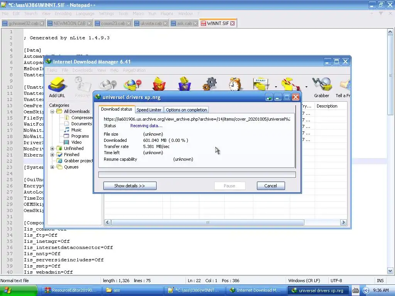This screenshot has height=296, width=395.
Task: Click the Start Queue icon in IDM
Action: click(x=261, y=84)
